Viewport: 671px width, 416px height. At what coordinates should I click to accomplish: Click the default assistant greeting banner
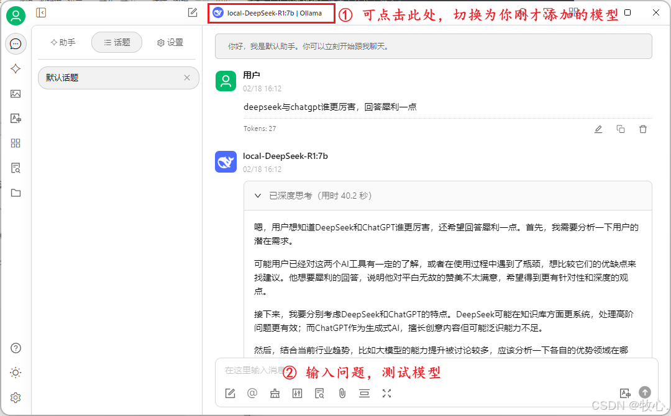pyautogui.click(x=434, y=46)
